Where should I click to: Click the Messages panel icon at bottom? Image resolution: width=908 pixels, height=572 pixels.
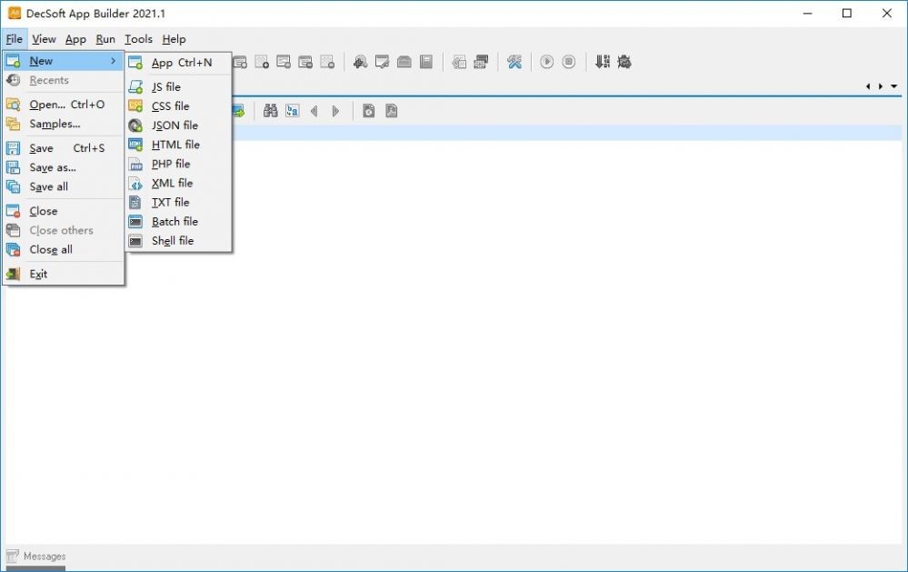pyautogui.click(x=12, y=556)
